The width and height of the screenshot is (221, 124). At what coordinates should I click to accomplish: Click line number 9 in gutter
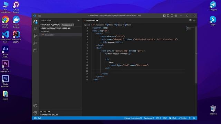(x=87, y=51)
